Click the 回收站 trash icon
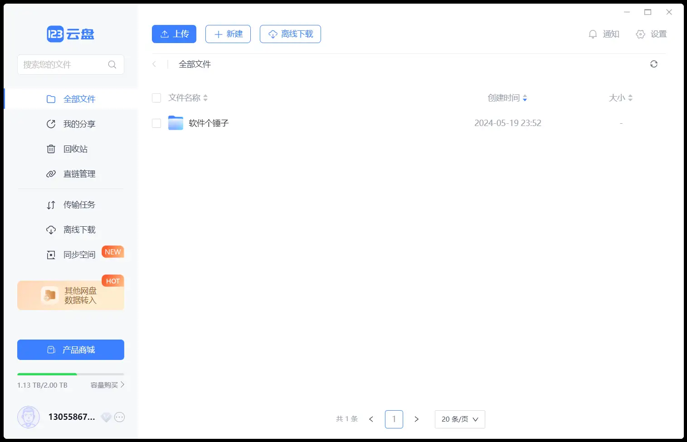 [x=51, y=149]
